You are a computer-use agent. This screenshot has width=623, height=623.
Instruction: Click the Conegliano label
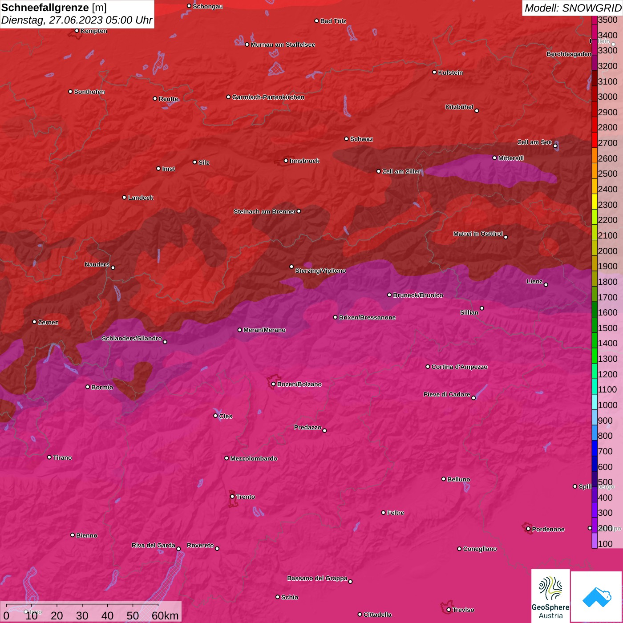480,549
